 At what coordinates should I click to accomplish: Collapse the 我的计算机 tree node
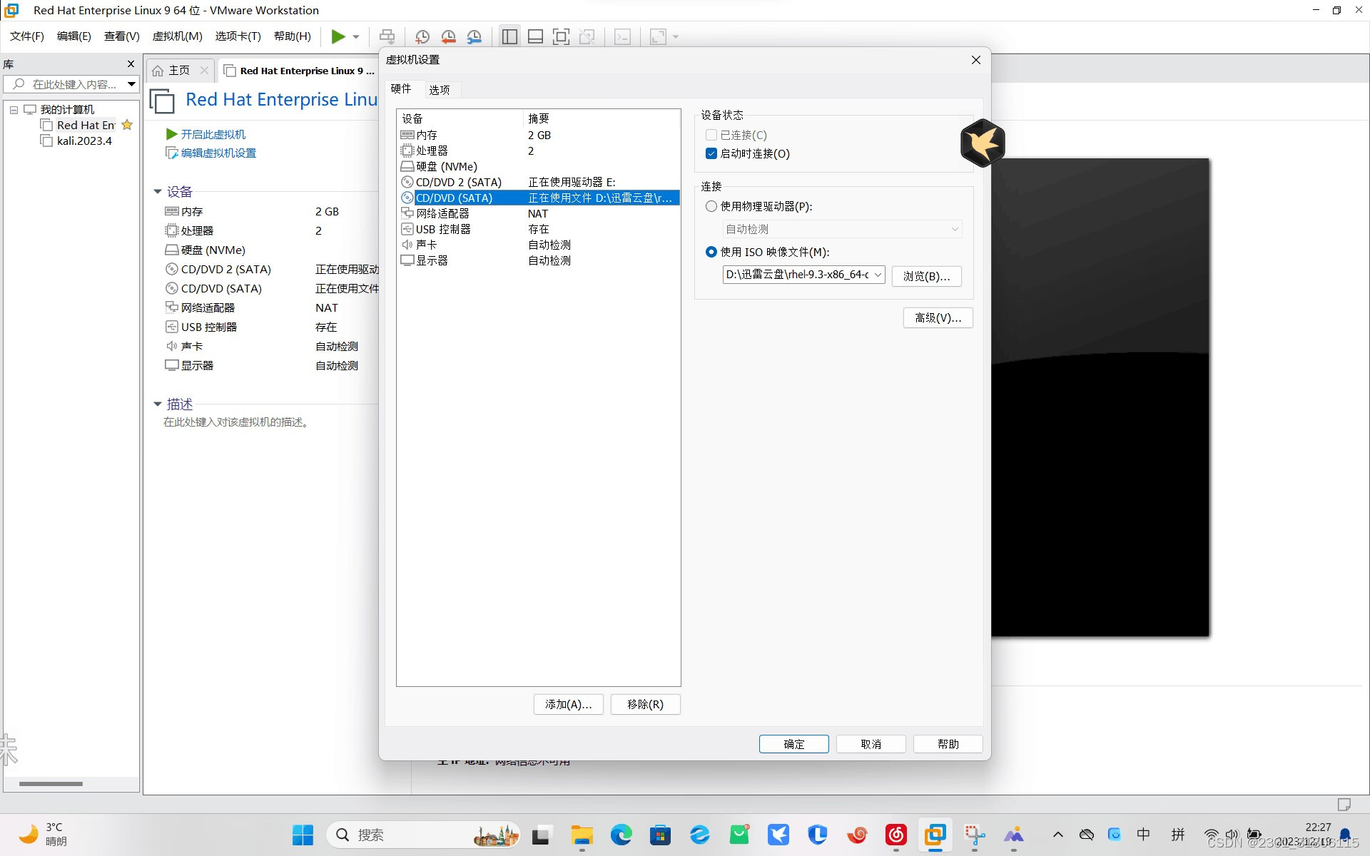pyautogui.click(x=14, y=110)
